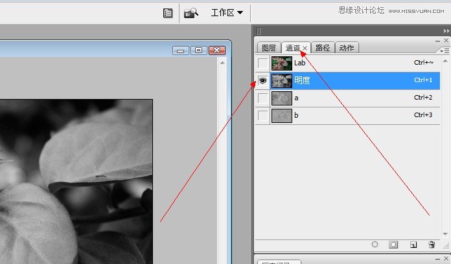
Task: Select channel named a
Action: point(296,98)
